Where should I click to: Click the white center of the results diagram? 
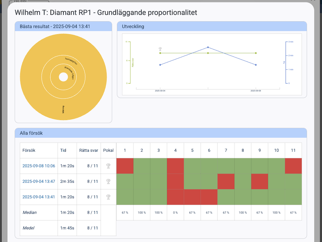click(x=63, y=77)
